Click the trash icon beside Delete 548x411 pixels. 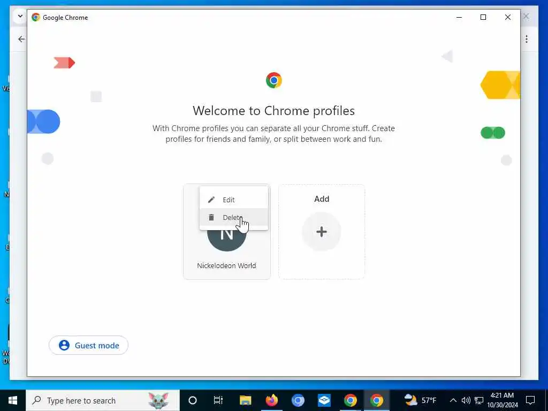click(x=211, y=217)
